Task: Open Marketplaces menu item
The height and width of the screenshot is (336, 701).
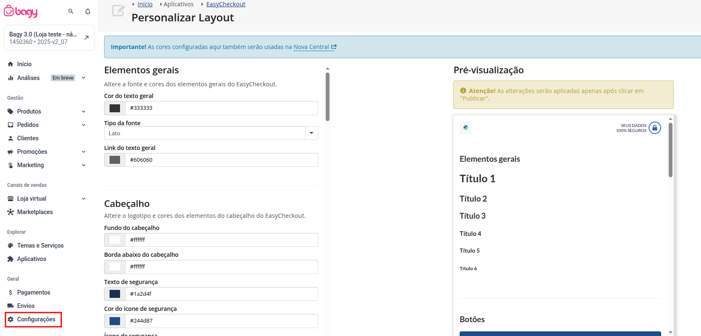Action: 35,212
